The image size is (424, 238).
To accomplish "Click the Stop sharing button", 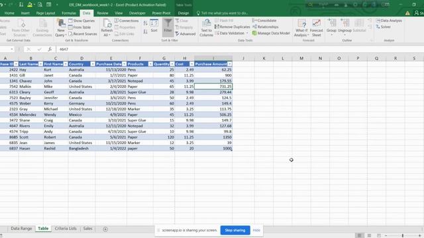I will (x=235, y=230).
